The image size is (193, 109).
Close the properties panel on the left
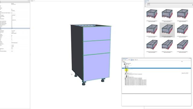coord(30,1)
